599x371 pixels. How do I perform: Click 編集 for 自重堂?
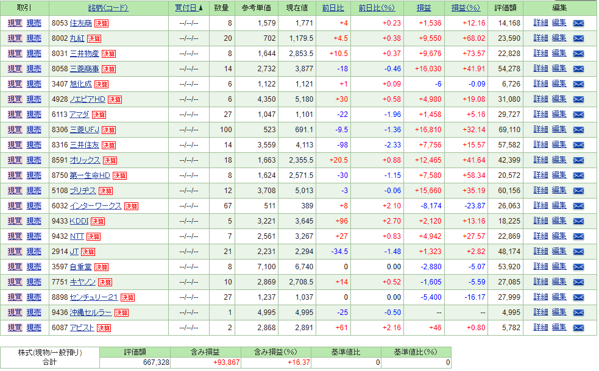(559, 267)
